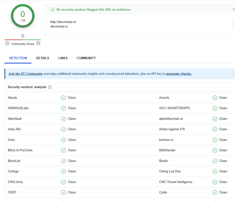Viewport: 235px width, 201px height.
Task: Click the info icon beside Security vendors' analysis
Action: click(x=50, y=87)
